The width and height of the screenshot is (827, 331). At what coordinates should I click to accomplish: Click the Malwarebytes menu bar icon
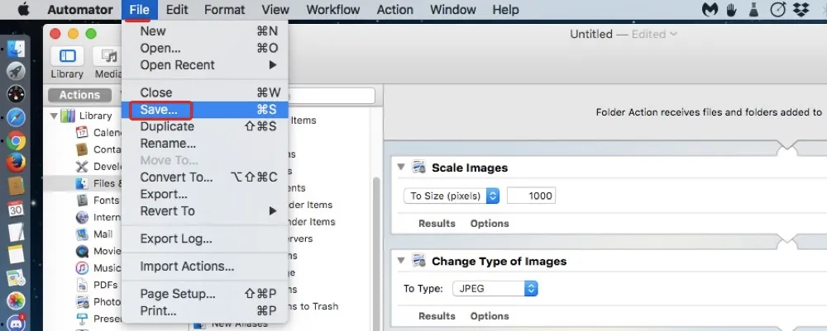click(x=710, y=9)
